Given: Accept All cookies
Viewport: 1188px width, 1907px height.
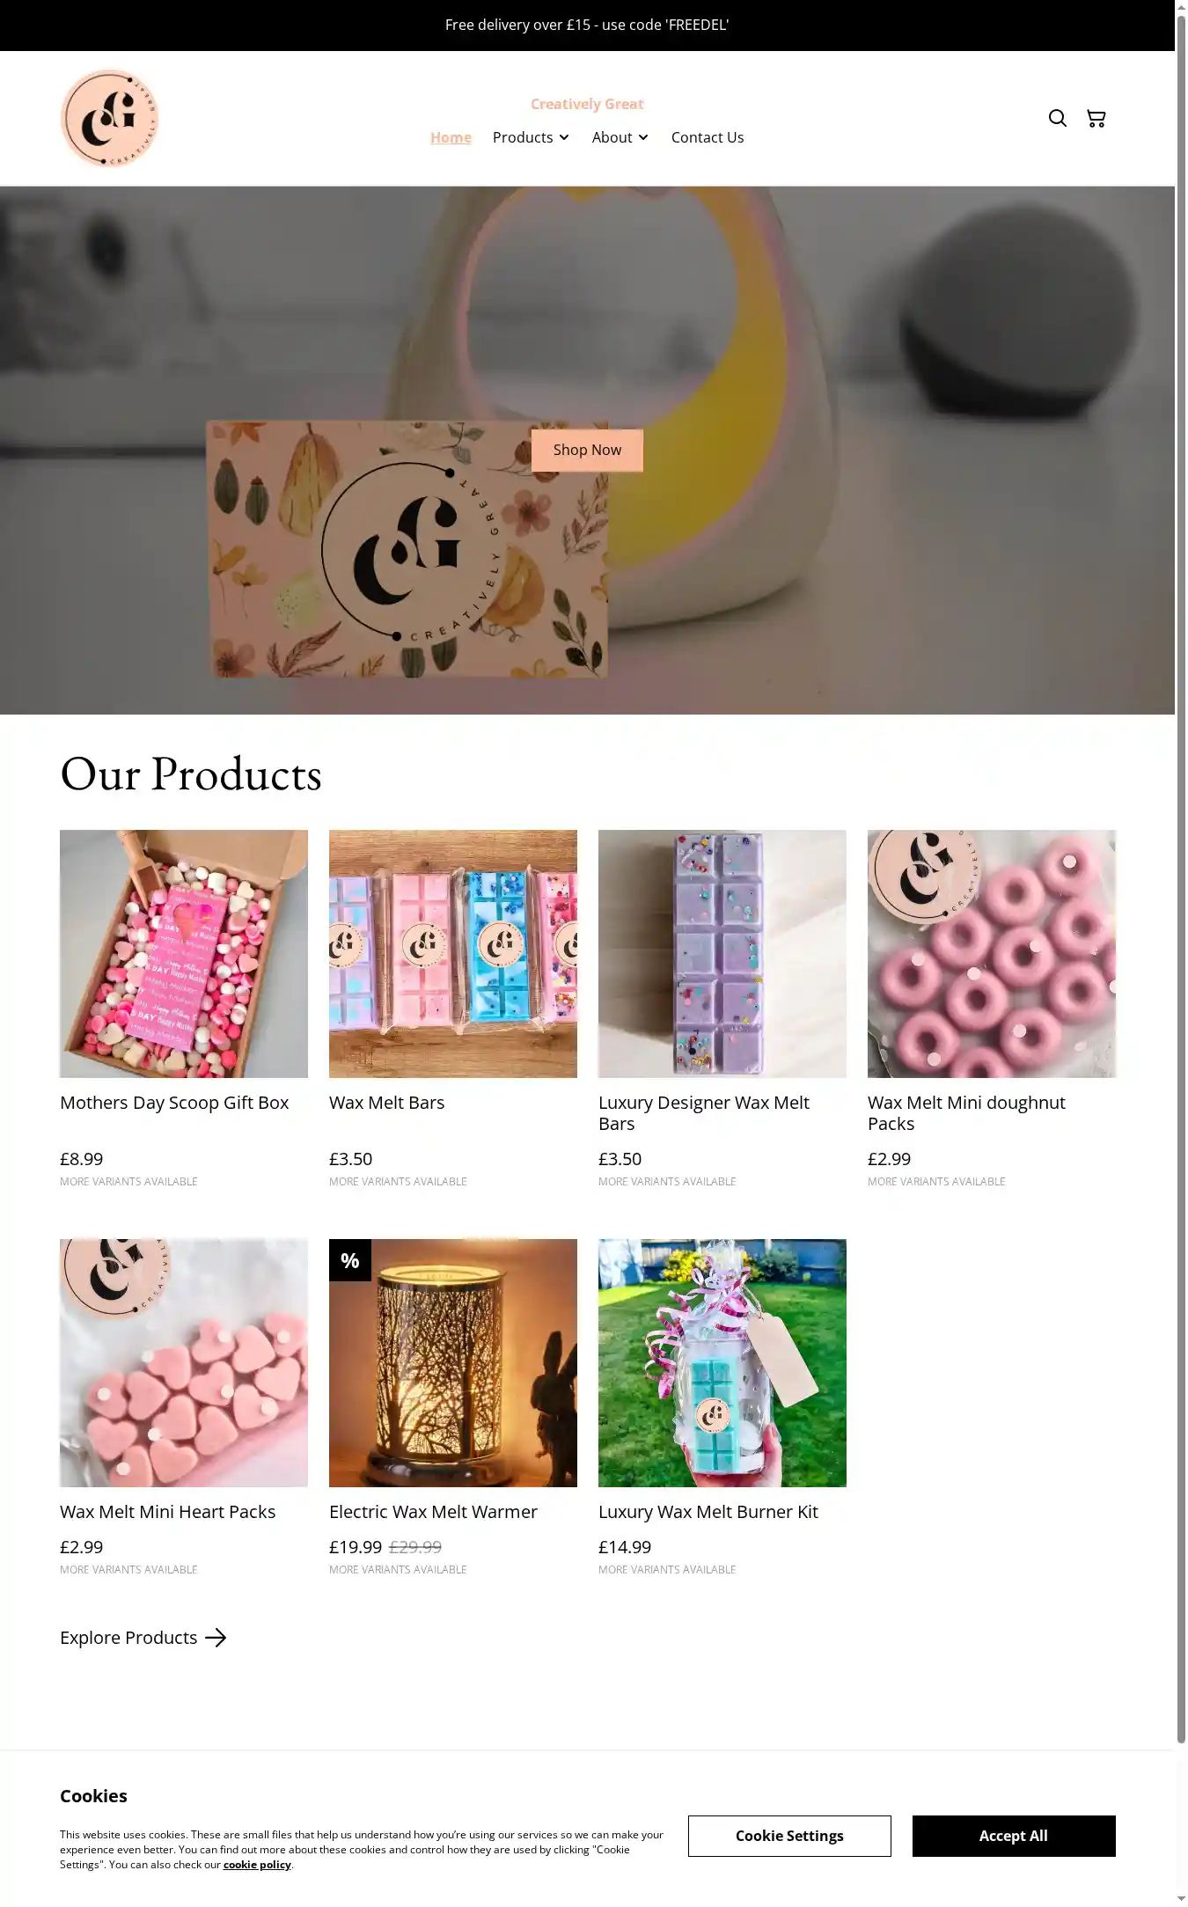Looking at the screenshot, I should coord(1014,1836).
